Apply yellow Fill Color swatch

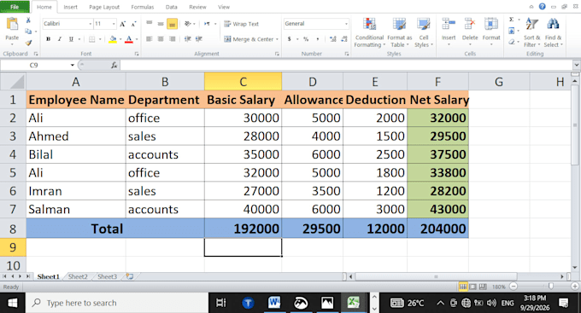(113, 39)
